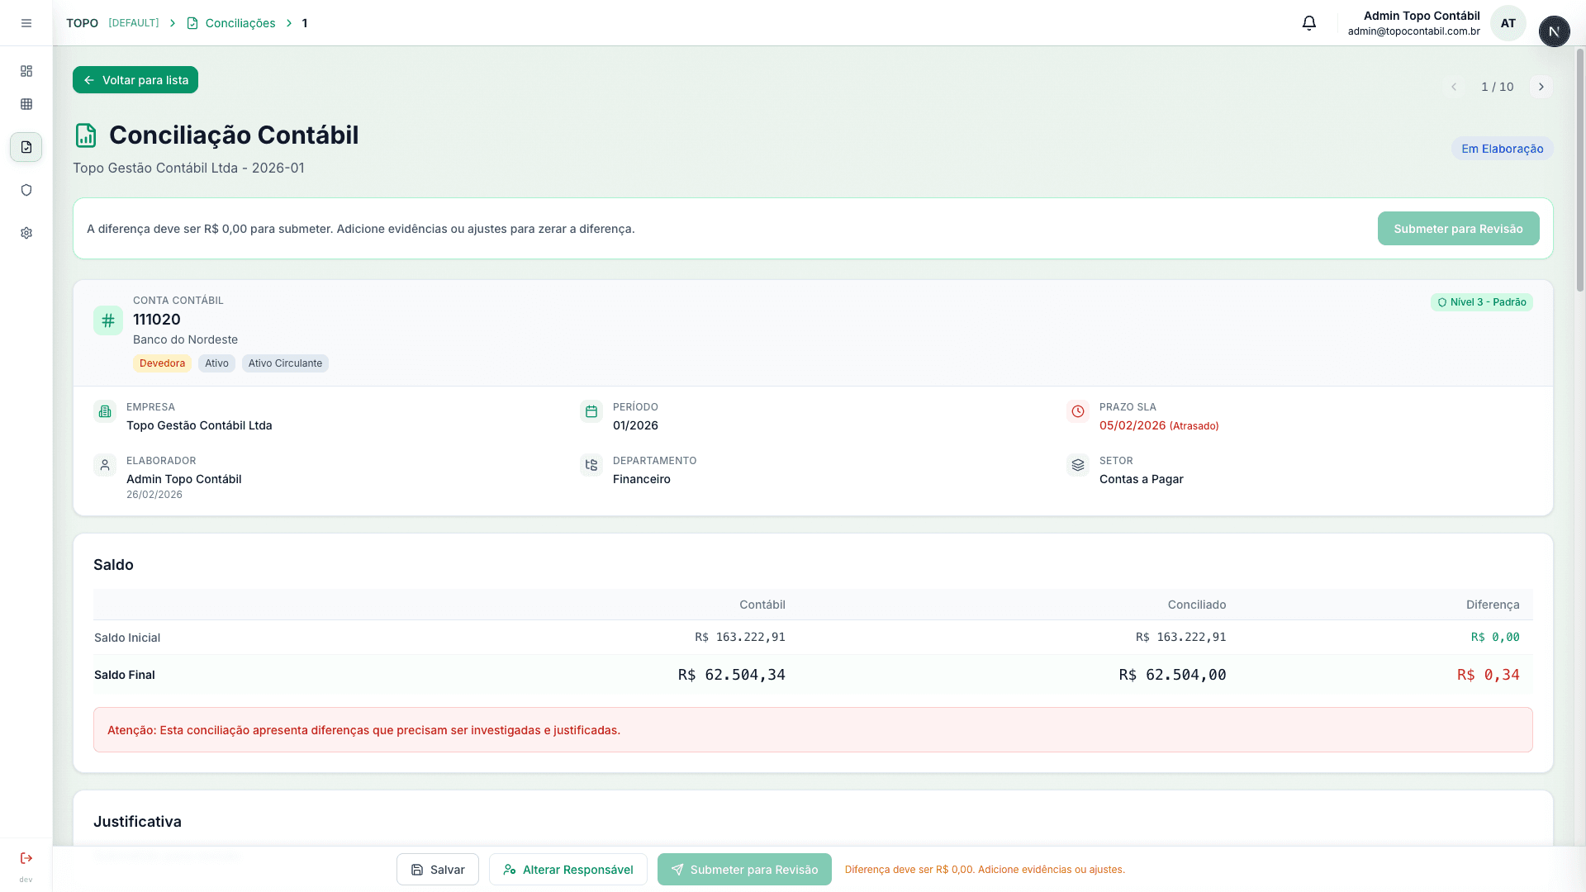This screenshot has width=1586, height=892.
Task: Click the AT user avatar
Action: [x=1508, y=23]
